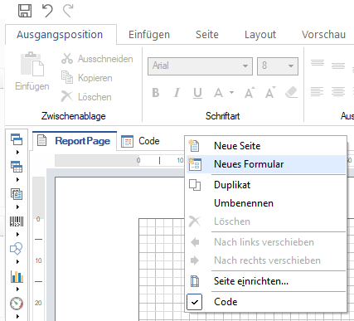354x321 pixels.
Task: Toggle the checked Code menu entry
Action: [266, 302]
